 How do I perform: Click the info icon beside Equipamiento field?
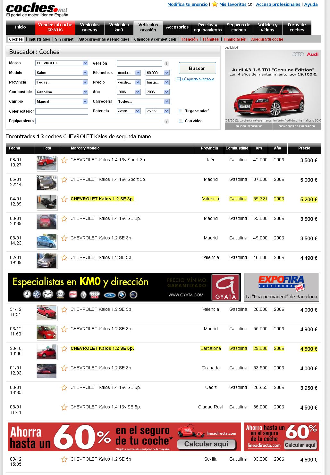click(x=167, y=121)
